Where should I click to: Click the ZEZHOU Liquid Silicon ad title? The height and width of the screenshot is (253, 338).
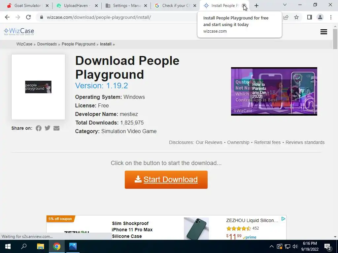[x=252, y=220]
